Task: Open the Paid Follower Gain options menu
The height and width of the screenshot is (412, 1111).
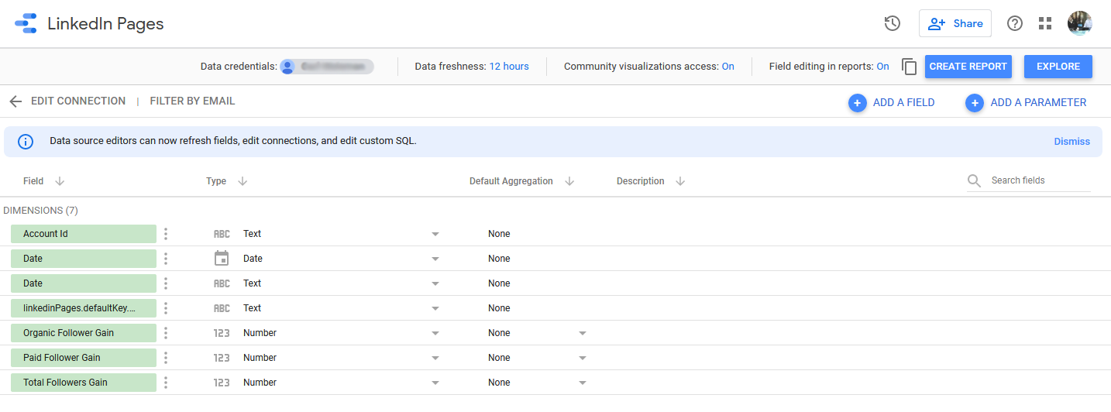Action: tap(166, 358)
